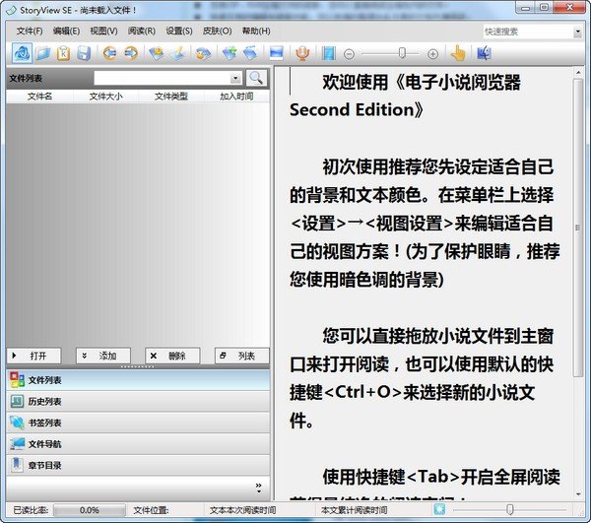Sort by the 文件类型 column header
Image resolution: width=591 pixels, height=523 pixels.
(x=171, y=97)
